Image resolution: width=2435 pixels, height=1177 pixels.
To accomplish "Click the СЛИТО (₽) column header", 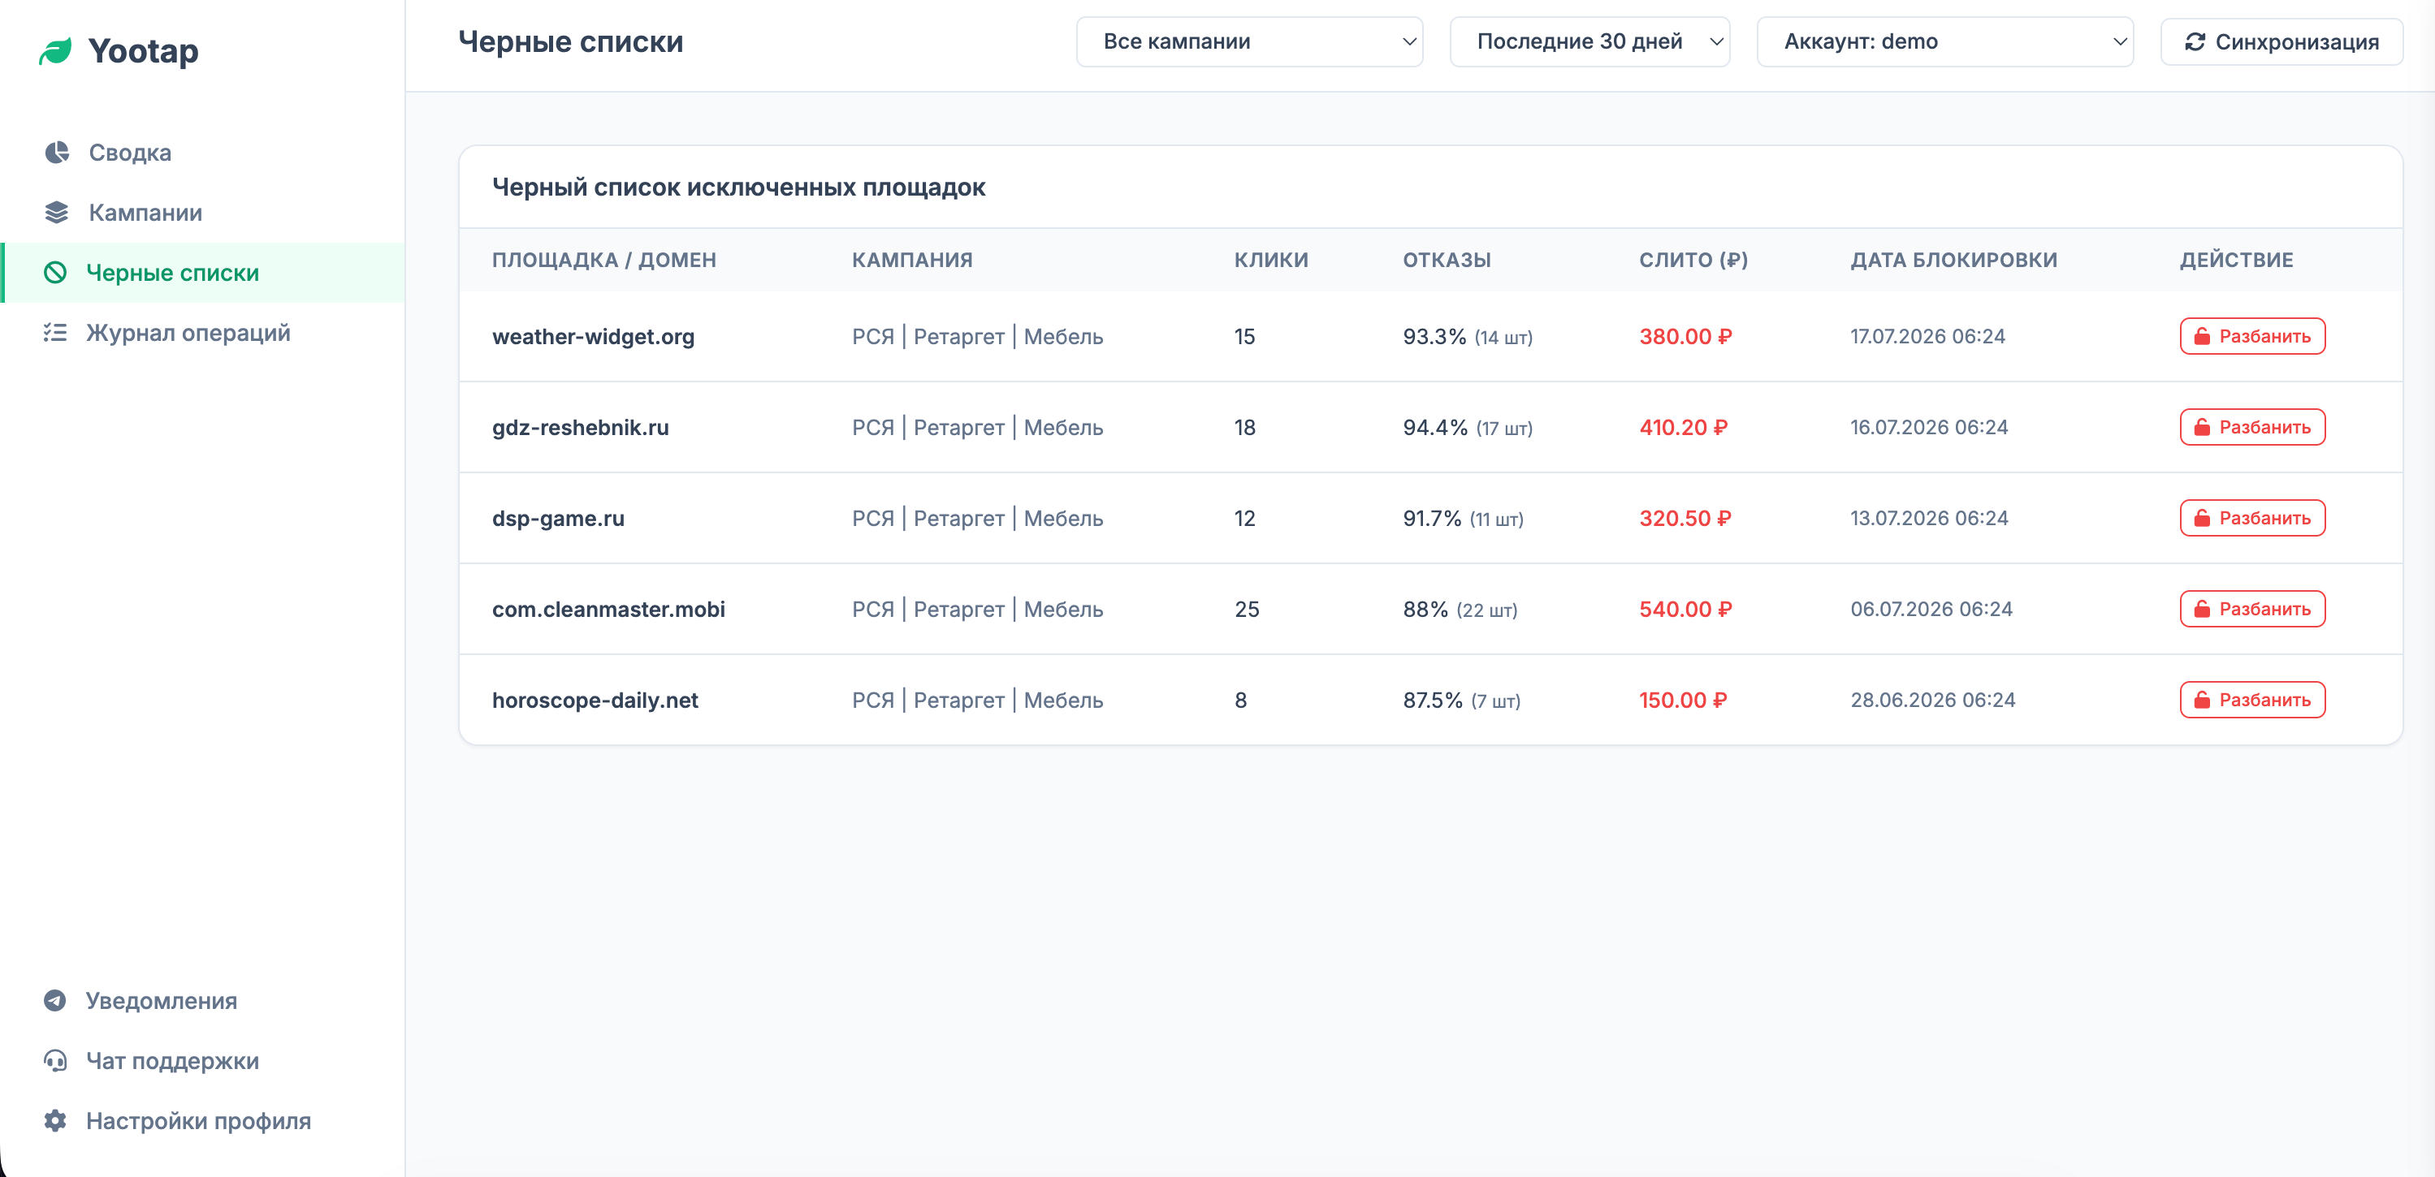I will [1693, 260].
